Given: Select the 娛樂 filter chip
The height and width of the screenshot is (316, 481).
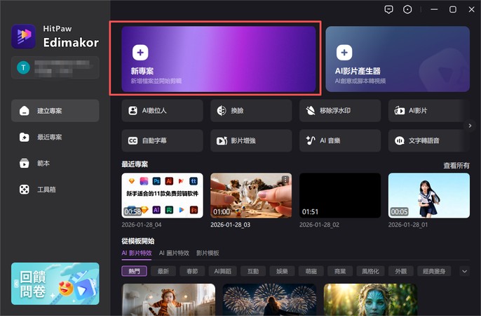Looking at the screenshot, I should (282, 271).
